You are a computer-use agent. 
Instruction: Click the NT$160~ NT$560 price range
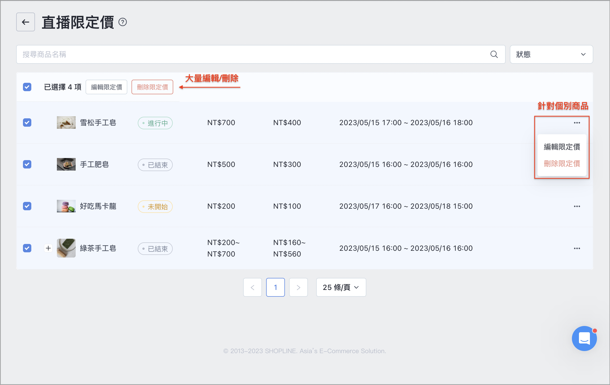(289, 248)
